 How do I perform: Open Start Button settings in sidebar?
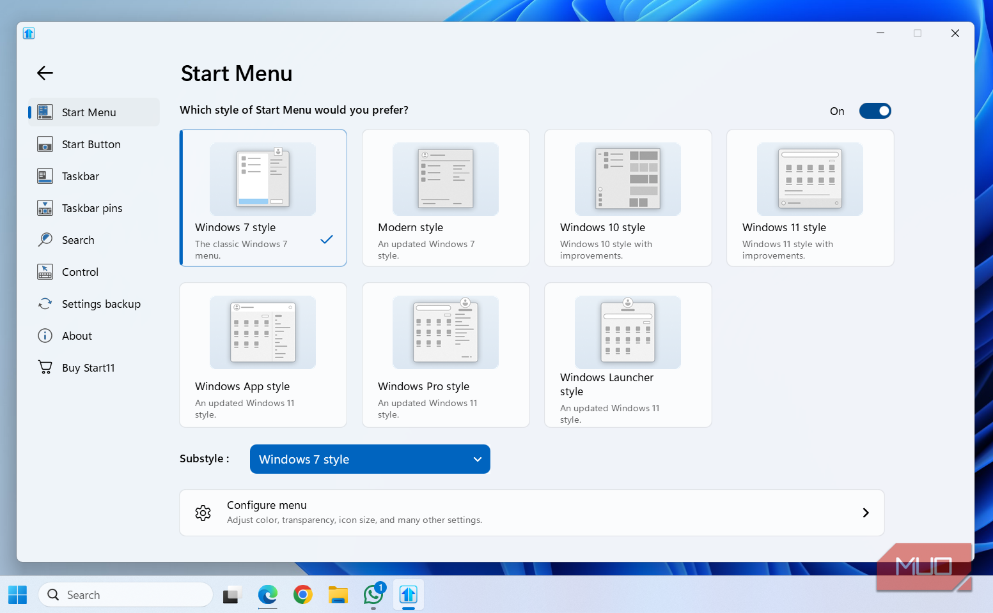click(45, 144)
